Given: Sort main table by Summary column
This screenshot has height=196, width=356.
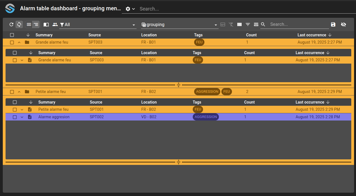Looking at the screenshot, I should point(44,35).
